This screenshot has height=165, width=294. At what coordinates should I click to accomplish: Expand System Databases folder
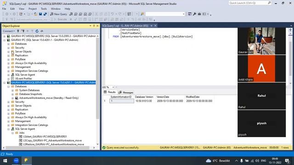(12, 90)
